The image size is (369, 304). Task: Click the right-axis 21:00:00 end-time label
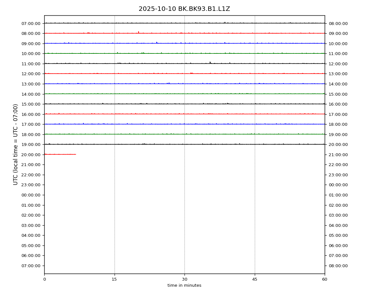(338, 155)
